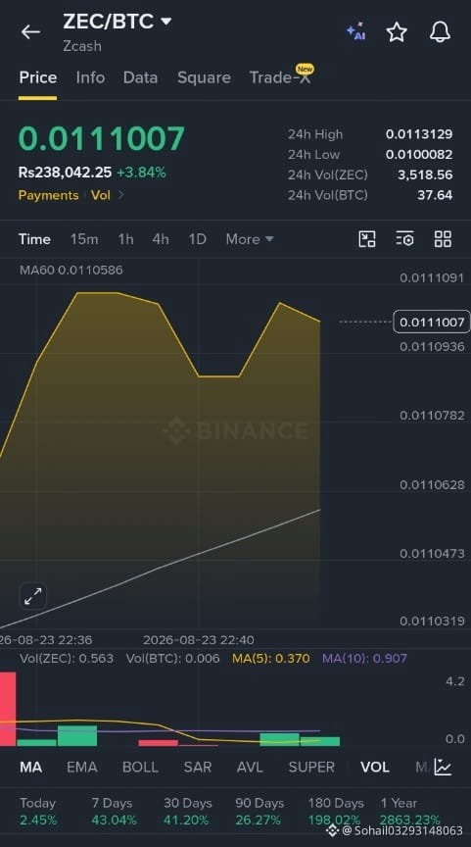Open the Trade-X tab
The width and height of the screenshot is (471, 847).
point(281,77)
